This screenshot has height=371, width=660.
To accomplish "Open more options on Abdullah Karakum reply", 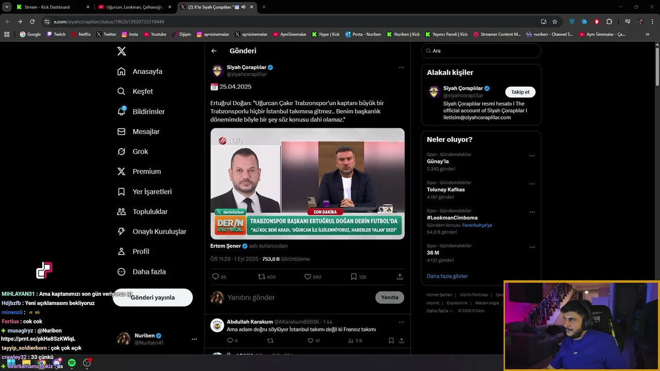I will point(401,322).
